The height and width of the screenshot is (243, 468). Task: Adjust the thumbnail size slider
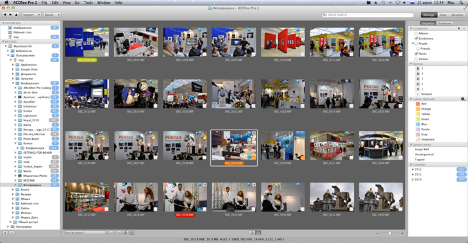pos(390,233)
